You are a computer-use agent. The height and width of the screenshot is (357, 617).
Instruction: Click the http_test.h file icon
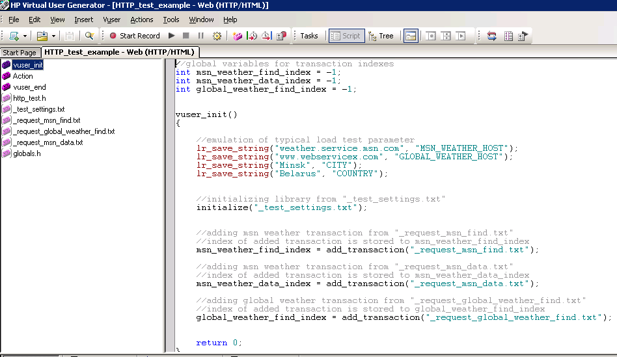pos(6,98)
